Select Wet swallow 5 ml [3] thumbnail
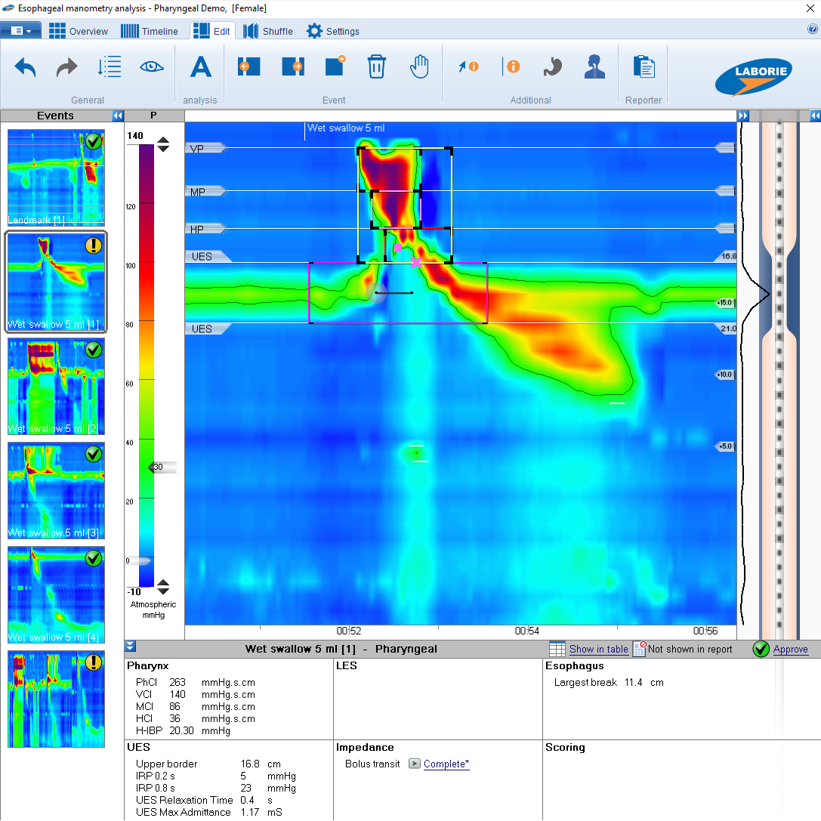 point(56,490)
